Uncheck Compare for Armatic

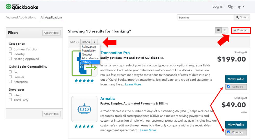229,132
